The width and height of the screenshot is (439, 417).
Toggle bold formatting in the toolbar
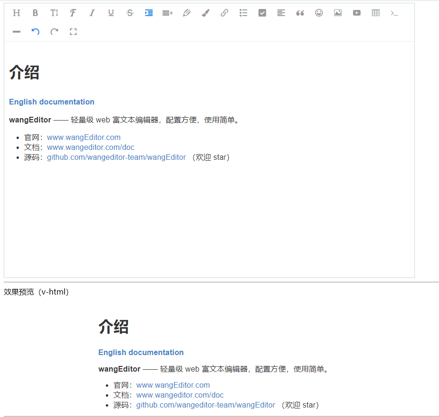click(35, 13)
